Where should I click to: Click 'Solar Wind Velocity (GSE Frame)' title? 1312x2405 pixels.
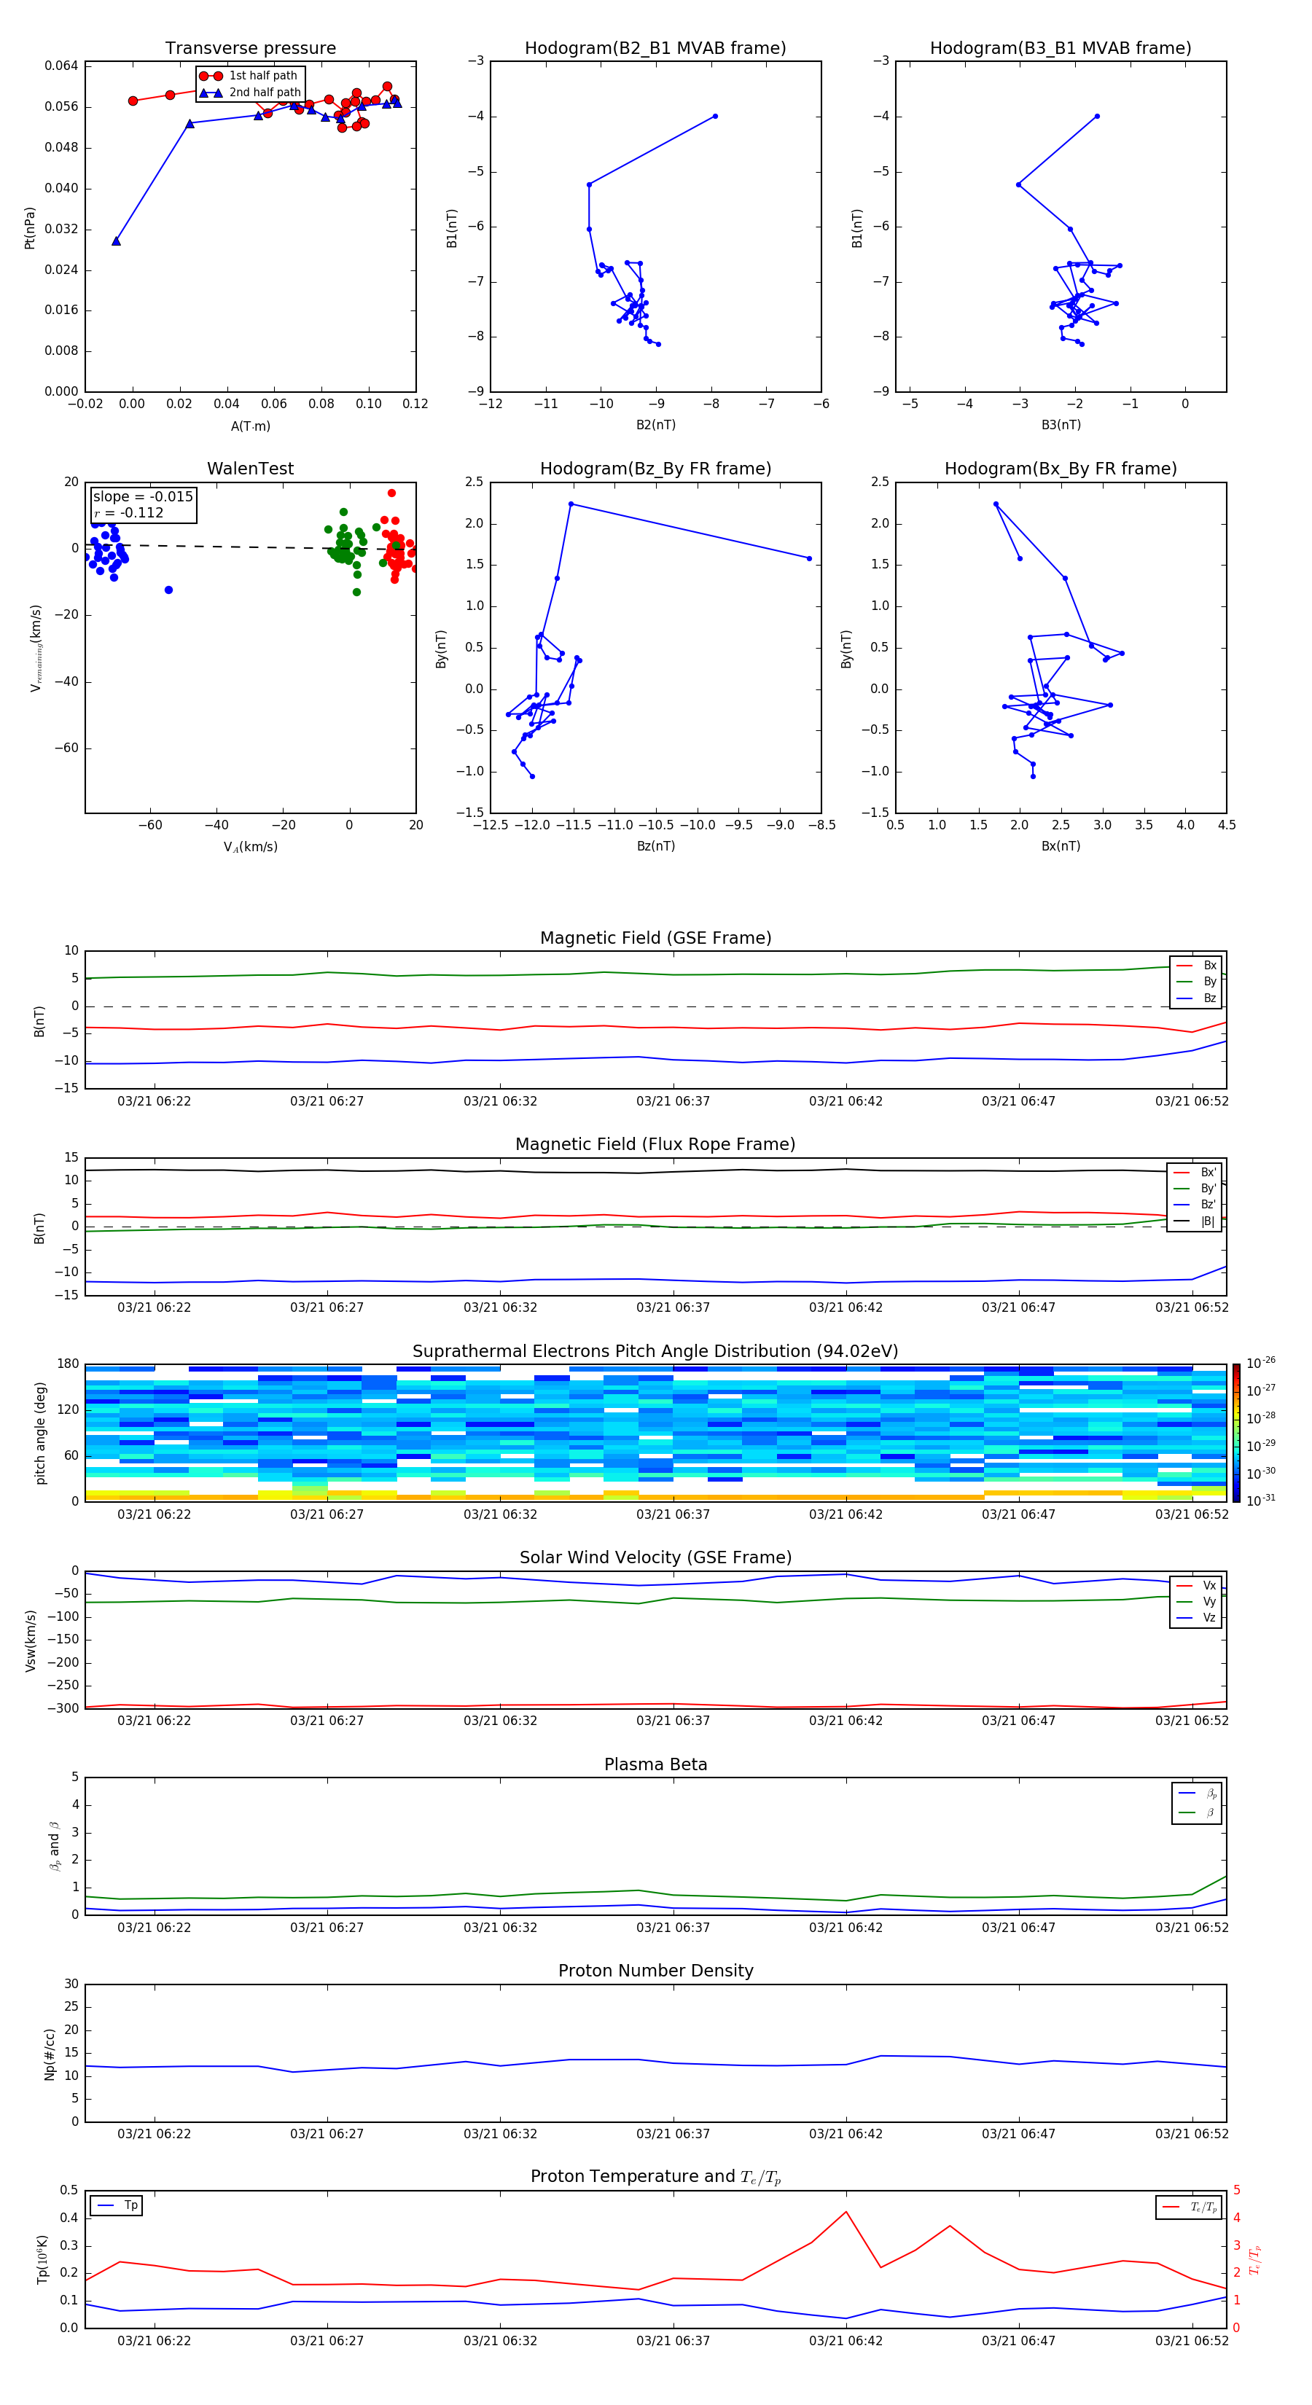point(655,1557)
